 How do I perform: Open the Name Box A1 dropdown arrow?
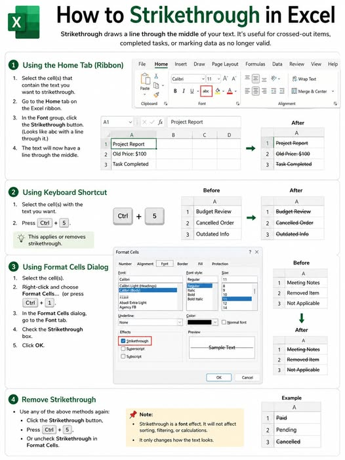point(130,122)
